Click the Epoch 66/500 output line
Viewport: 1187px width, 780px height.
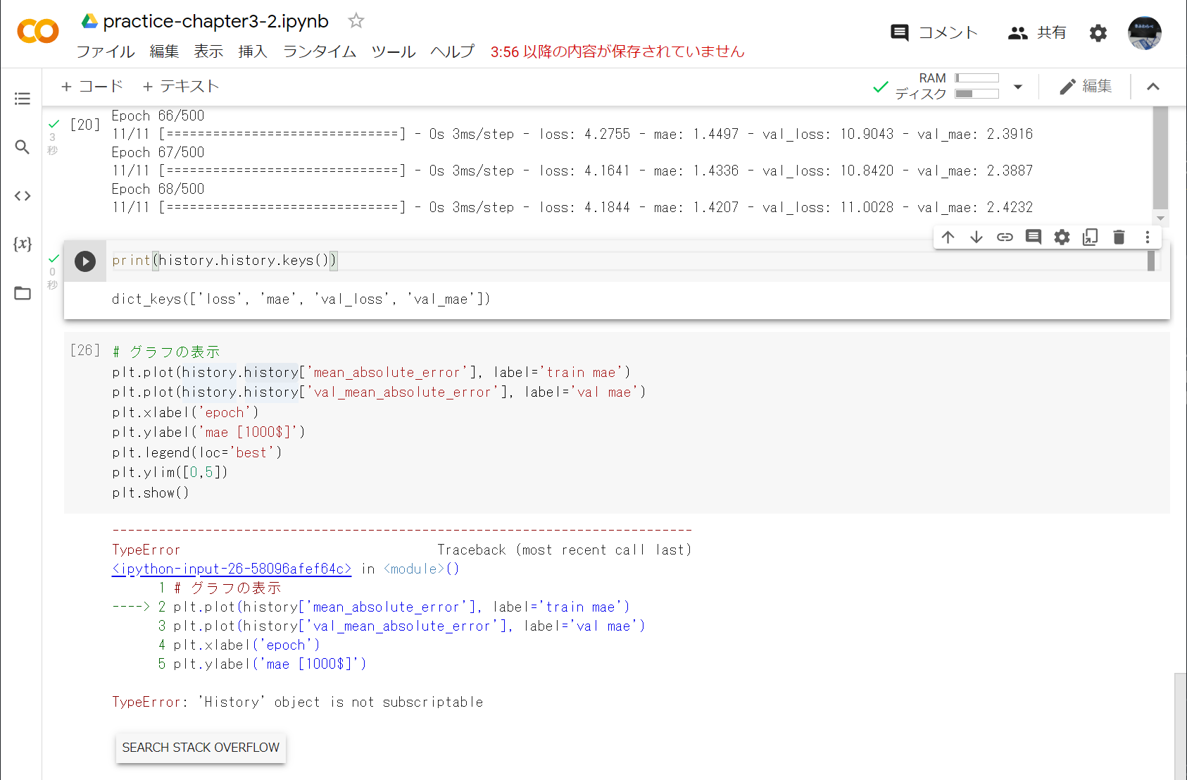point(158,116)
